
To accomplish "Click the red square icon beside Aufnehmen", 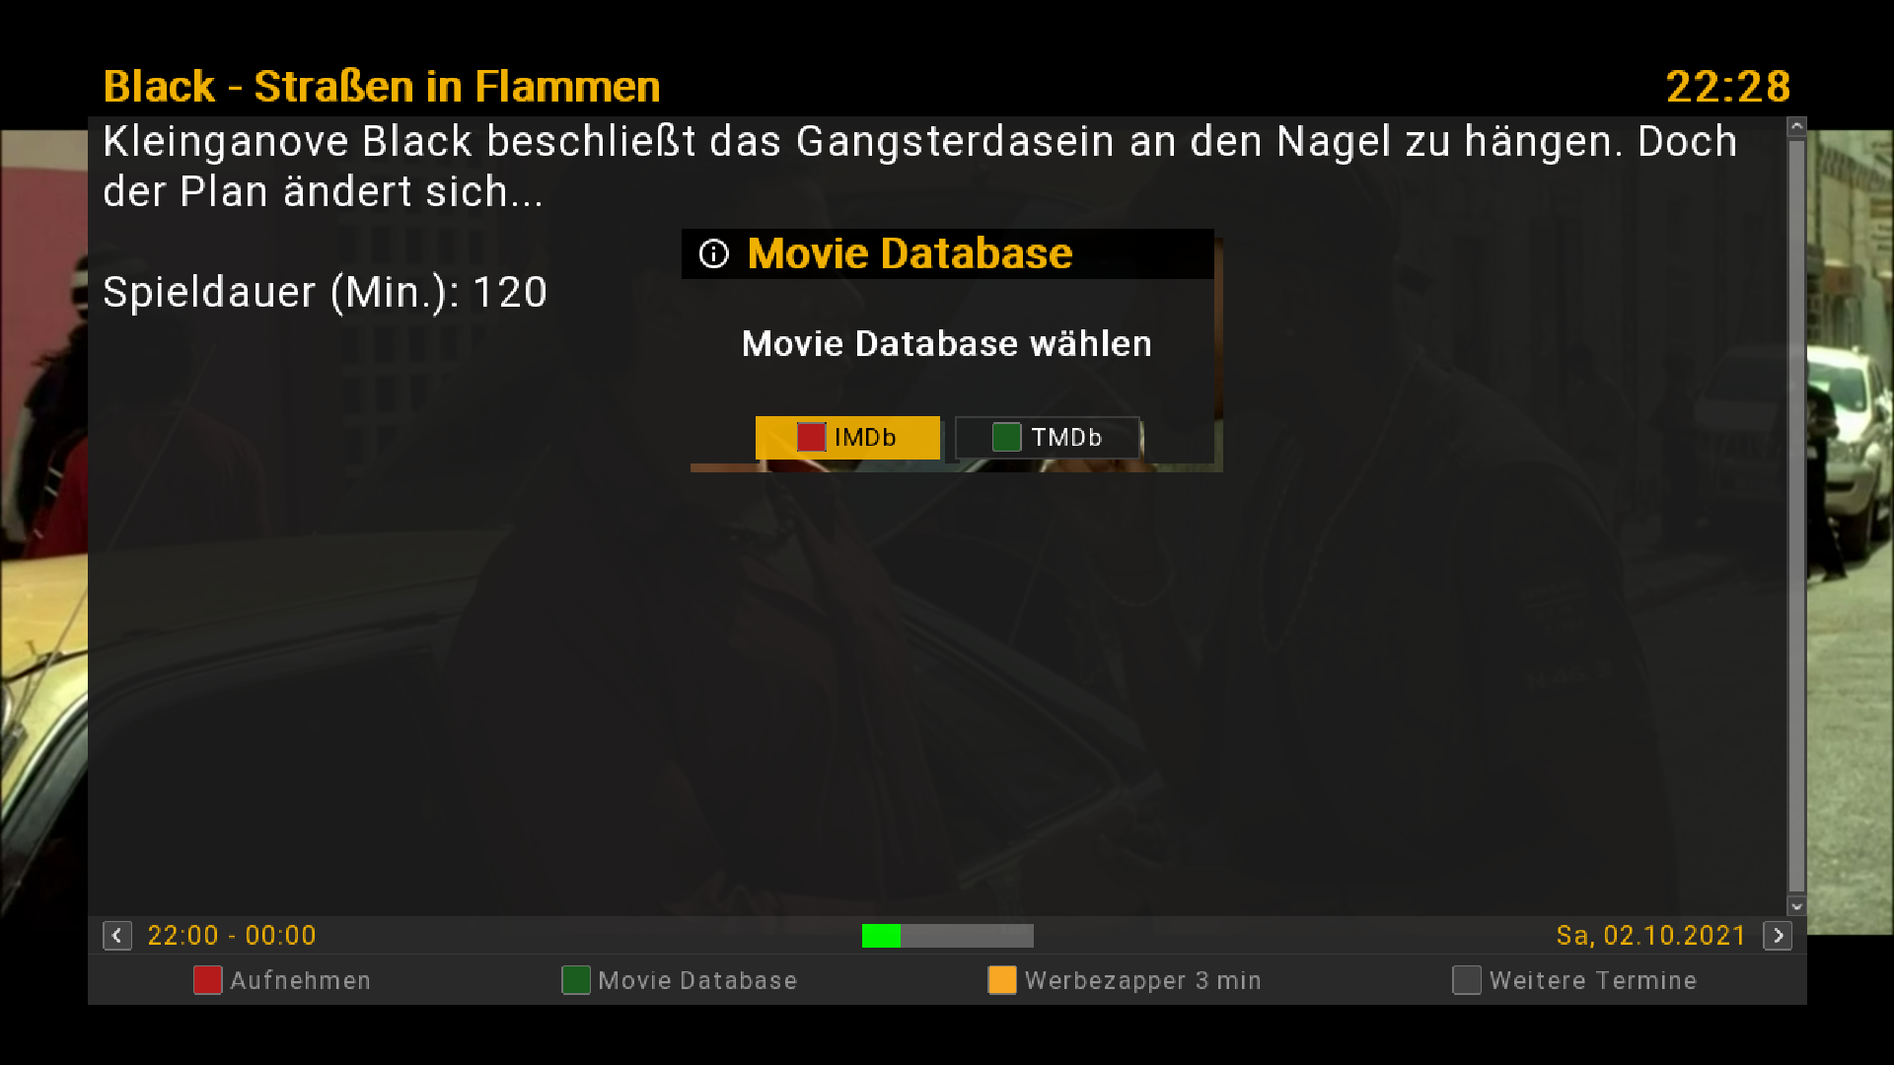I will coord(207,980).
